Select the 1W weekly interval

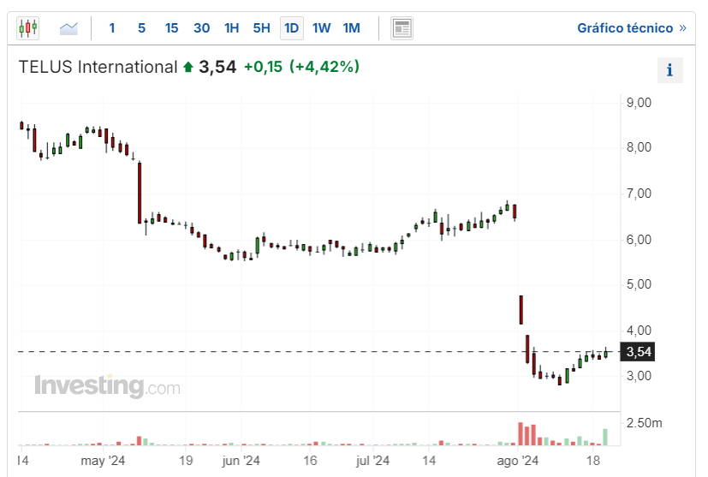(x=322, y=28)
